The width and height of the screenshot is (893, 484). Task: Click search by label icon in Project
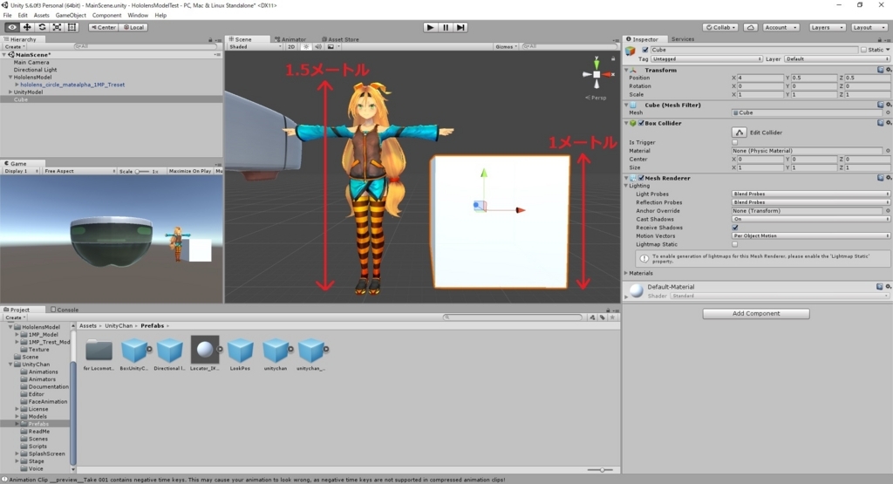click(602, 317)
